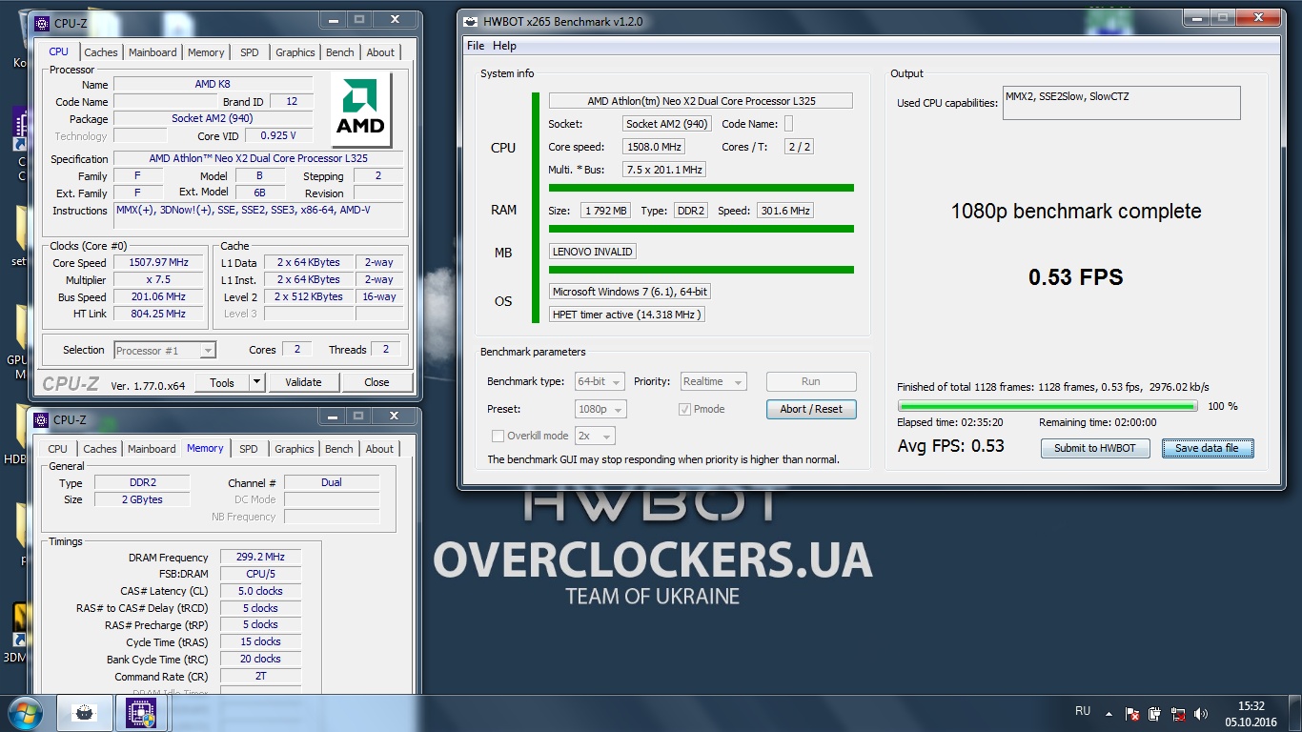Viewport: 1302px width, 732px height.
Task: Click the Submit to HWBOT button
Action: click(1095, 448)
